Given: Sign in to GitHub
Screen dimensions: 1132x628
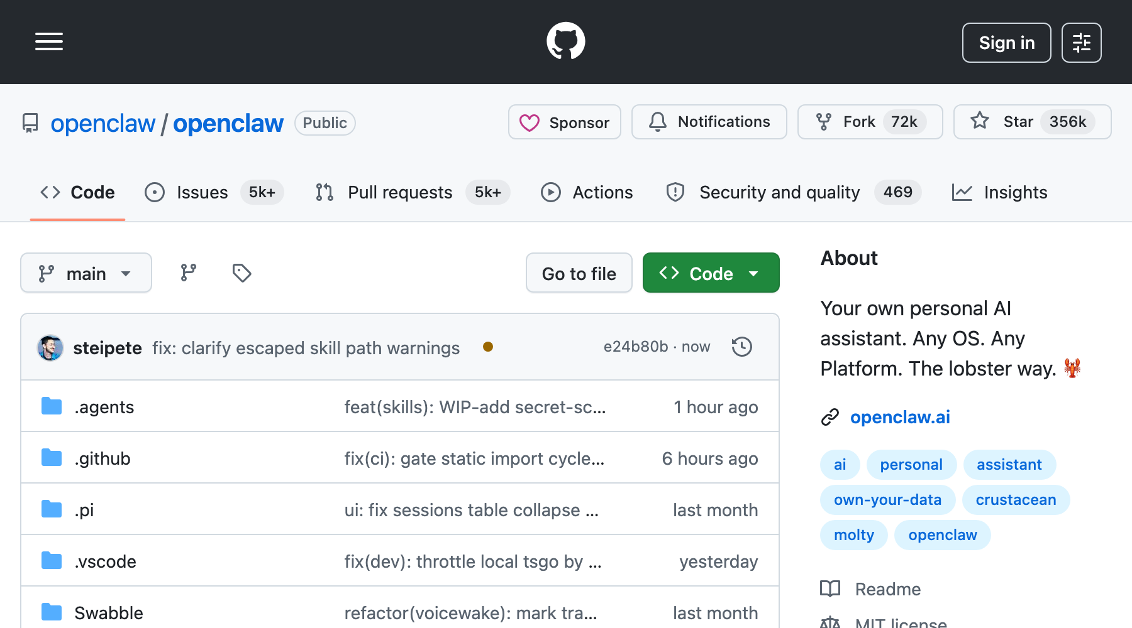Looking at the screenshot, I should pos(1006,43).
